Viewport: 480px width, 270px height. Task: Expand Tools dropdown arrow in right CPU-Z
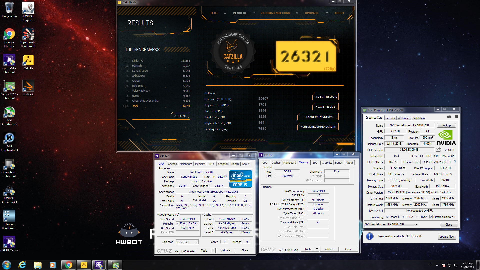point(317,249)
